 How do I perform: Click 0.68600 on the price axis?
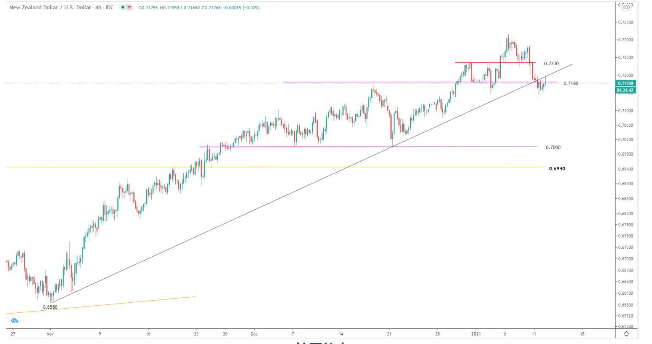click(625, 199)
